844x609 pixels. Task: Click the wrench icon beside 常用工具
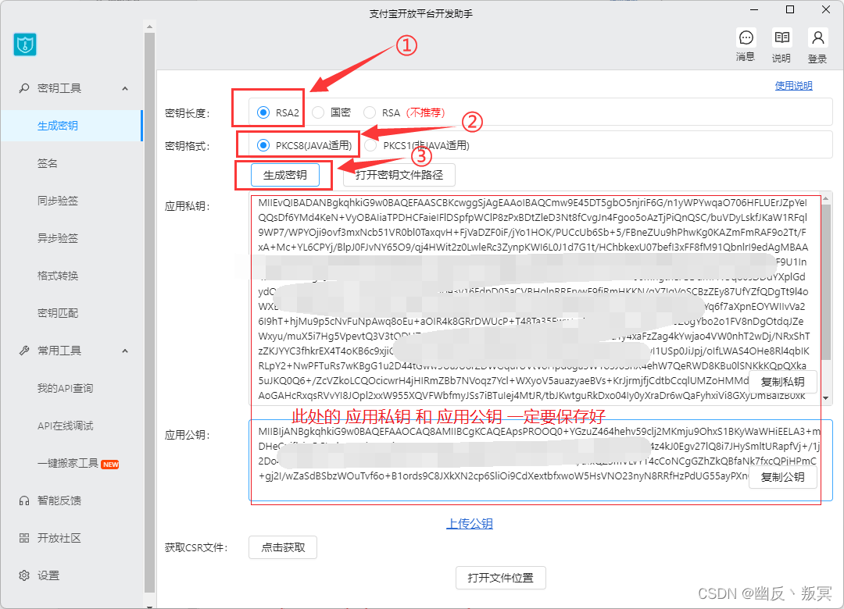pos(23,351)
